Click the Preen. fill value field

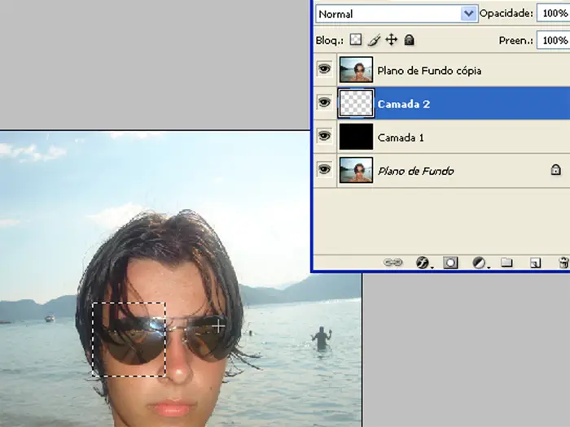[553, 39]
